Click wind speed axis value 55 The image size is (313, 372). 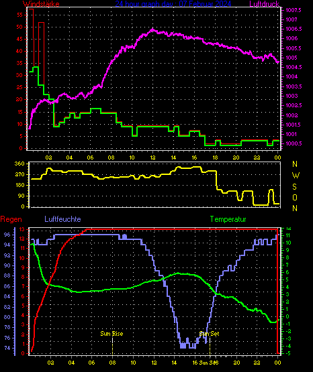tap(19, 15)
